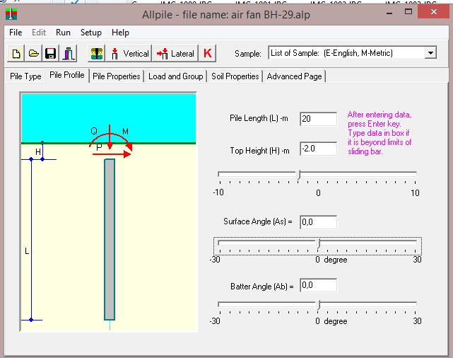Close the Allpile window
Viewport: 453px width, 358px height.
coord(433,12)
